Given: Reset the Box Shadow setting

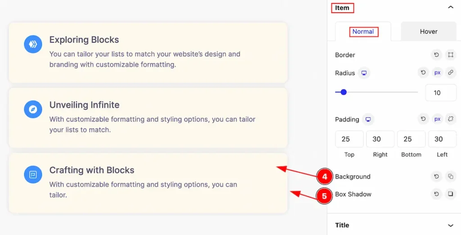Looking at the screenshot, I should click(x=436, y=194).
